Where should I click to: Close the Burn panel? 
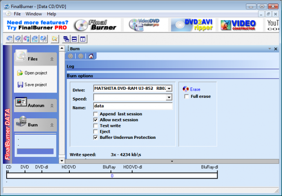pyautogui.click(x=276, y=49)
